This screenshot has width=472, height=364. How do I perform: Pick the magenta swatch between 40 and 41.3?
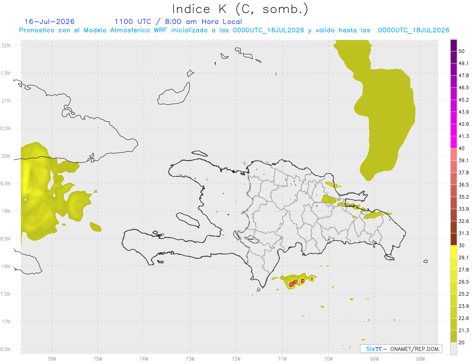click(x=454, y=142)
